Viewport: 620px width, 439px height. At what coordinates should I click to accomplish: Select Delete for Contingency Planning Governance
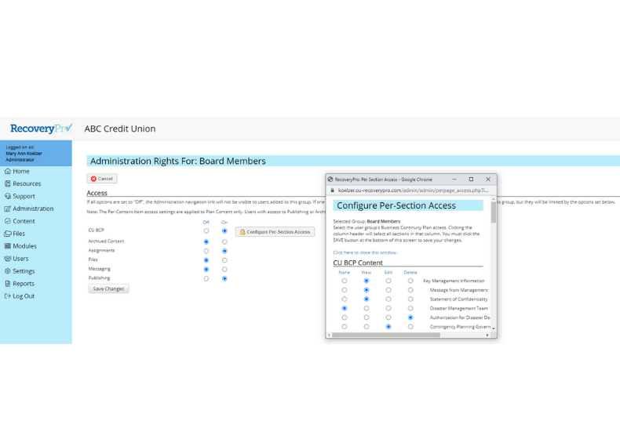click(x=410, y=327)
